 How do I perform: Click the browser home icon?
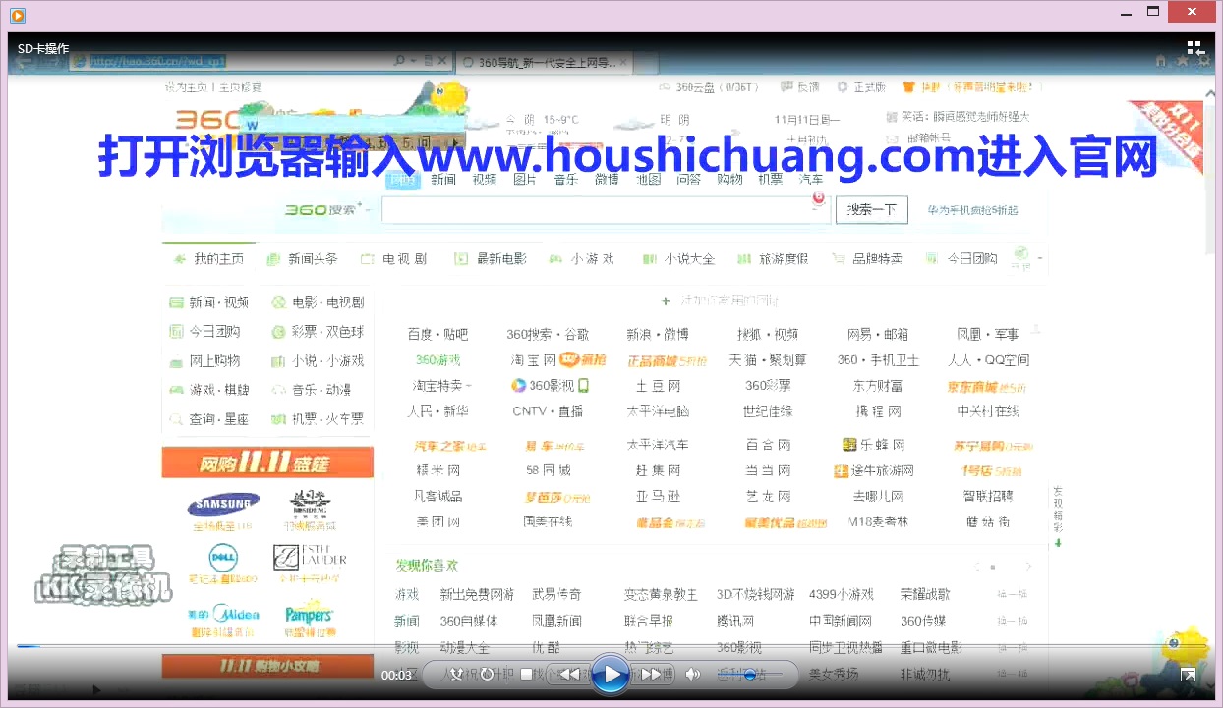[x=1161, y=61]
